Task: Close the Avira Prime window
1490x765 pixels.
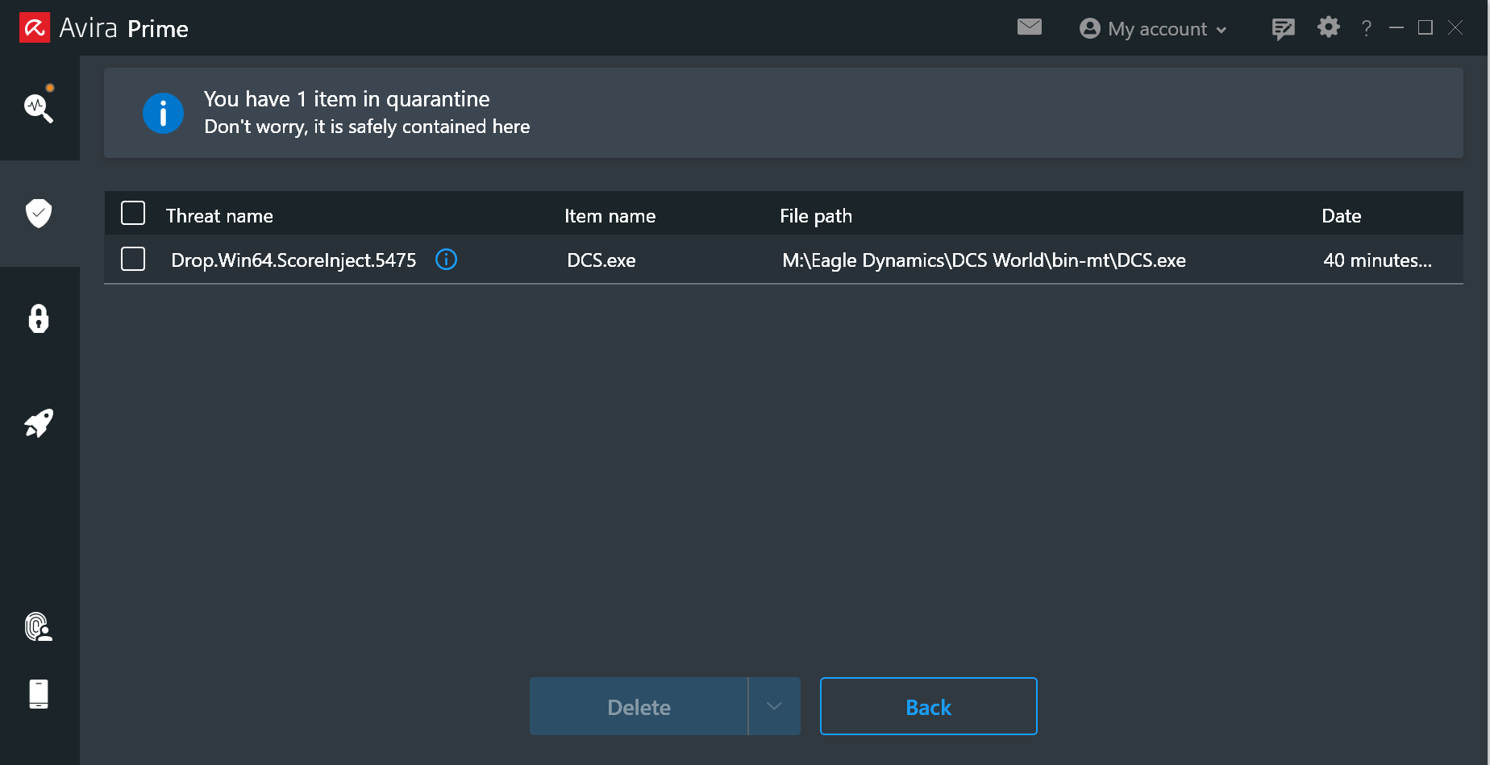Action: [1455, 28]
